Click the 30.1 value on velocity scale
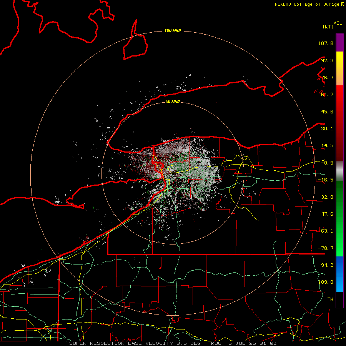This screenshot has height=346, width=346. pyautogui.click(x=327, y=129)
